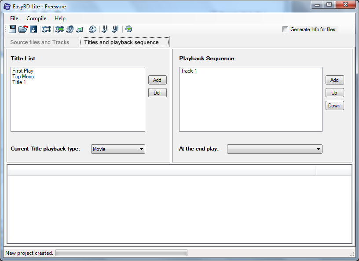Click the speaker audio toolbar icon
The image size is (359, 261).
tap(70, 29)
